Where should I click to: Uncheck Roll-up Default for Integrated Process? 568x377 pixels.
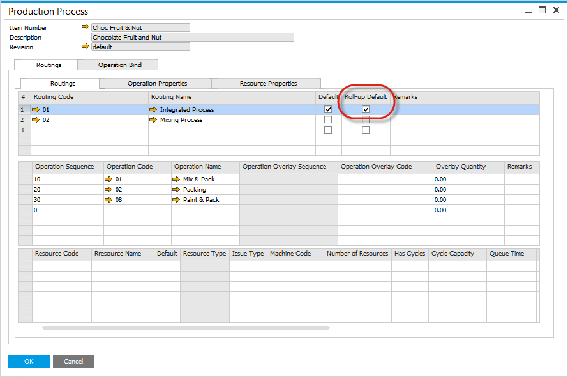[x=366, y=109]
